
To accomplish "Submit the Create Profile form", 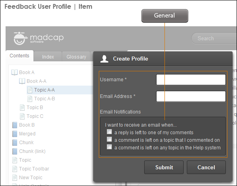I will tap(164, 167).
